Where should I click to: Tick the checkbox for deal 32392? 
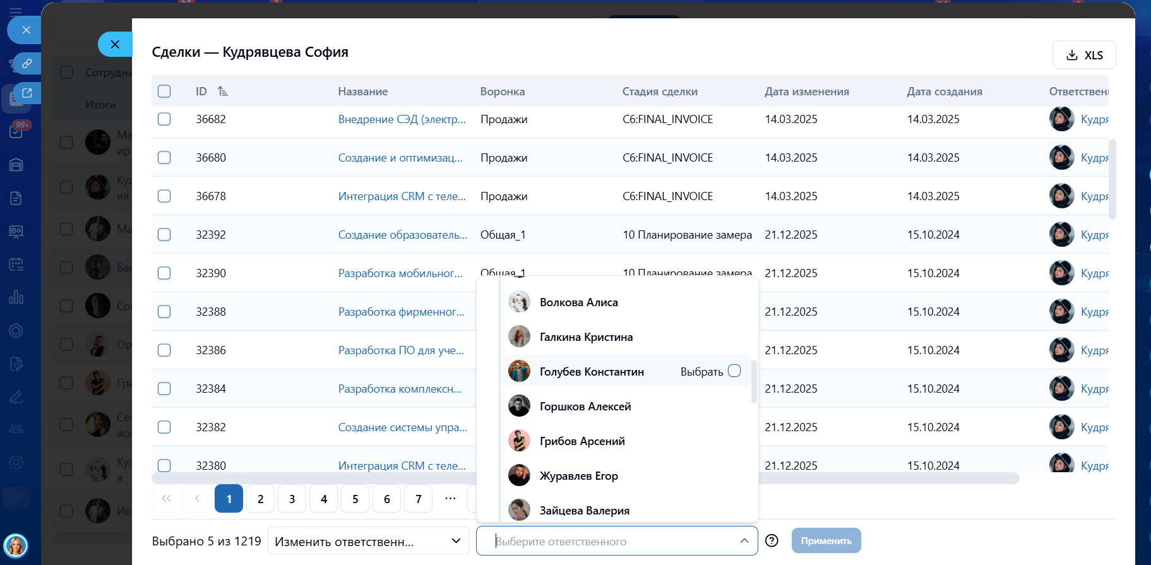click(x=164, y=235)
